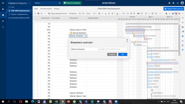This screenshot has height=104, width=185.
Task: Open the Автоматизация menu
Action: (46, 9)
